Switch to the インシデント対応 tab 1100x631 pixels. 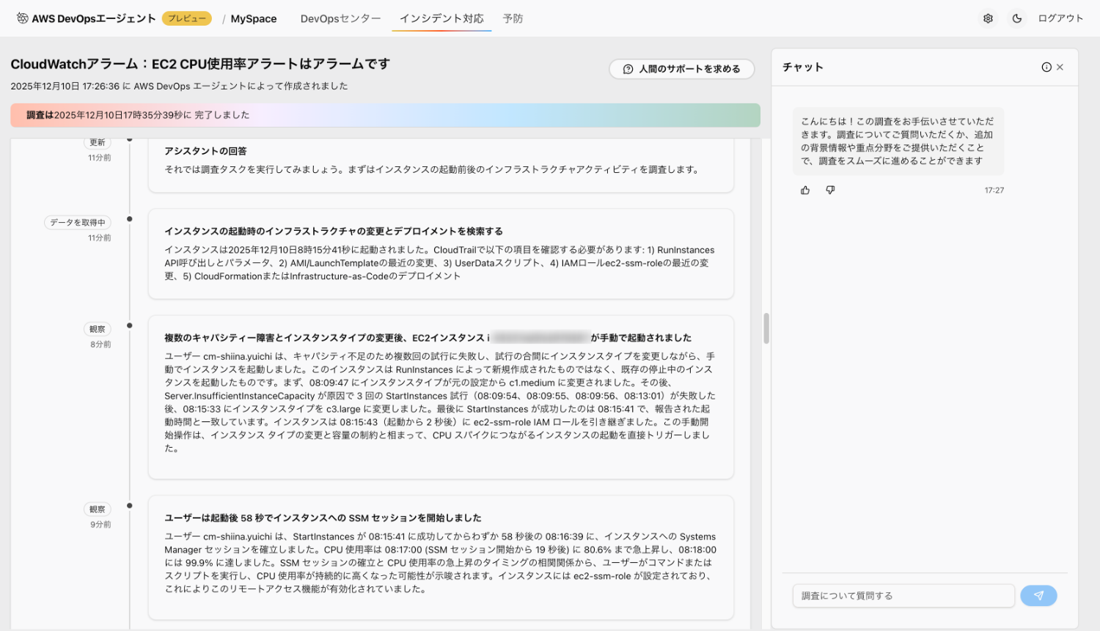pos(441,18)
